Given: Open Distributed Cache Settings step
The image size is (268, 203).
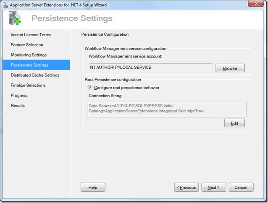Looking at the screenshot, I should pyautogui.click(x=35, y=75).
